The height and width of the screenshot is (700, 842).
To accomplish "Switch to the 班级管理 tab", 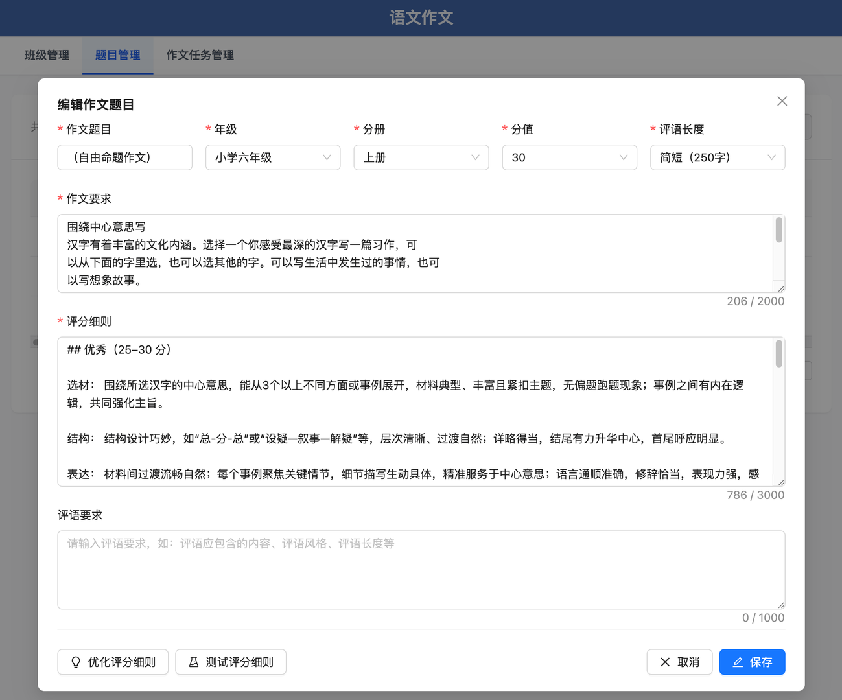I will [x=46, y=55].
